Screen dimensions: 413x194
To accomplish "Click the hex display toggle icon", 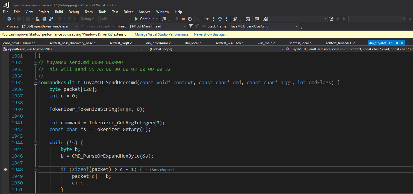I will (235, 19).
